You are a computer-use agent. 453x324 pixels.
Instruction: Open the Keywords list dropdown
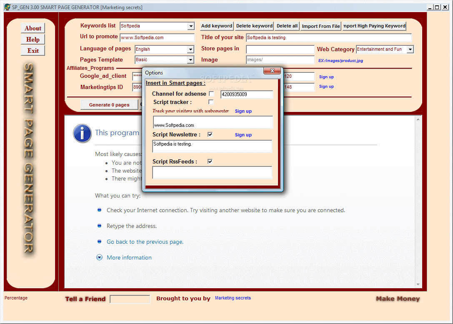pos(191,26)
